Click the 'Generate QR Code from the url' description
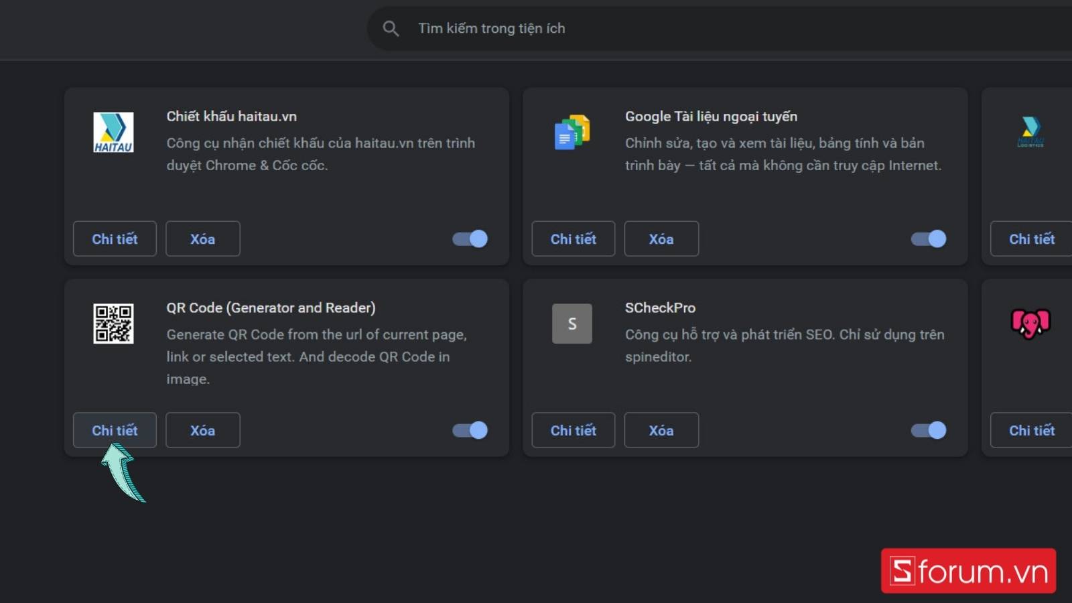The width and height of the screenshot is (1072, 603). [317, 356]
